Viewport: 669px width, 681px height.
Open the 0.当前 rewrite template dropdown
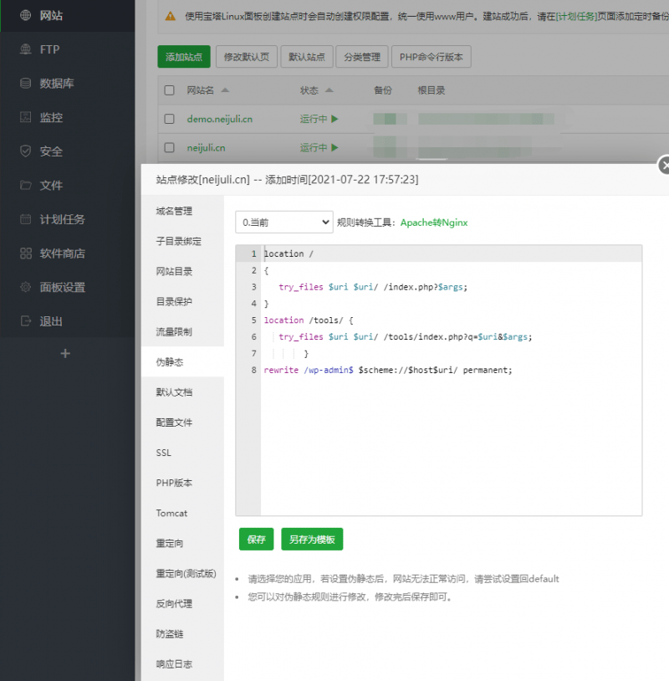(284, 223)
